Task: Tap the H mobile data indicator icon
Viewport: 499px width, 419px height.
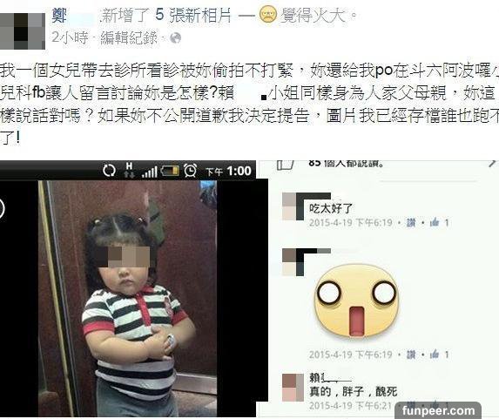Action: click(129, 170)
